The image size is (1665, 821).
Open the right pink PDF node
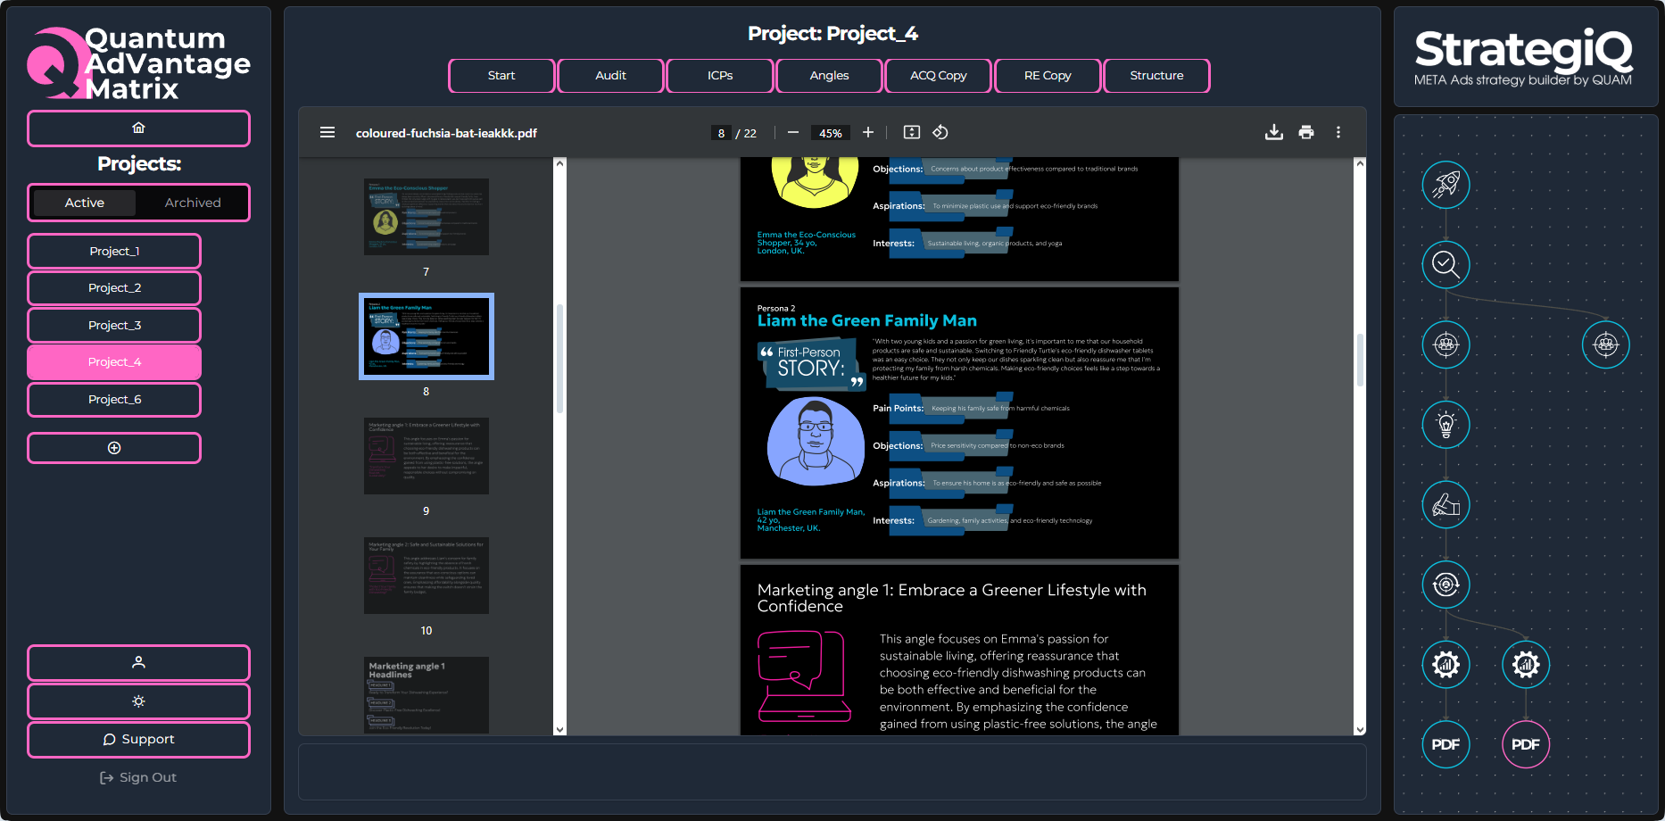click(1526, 744)
